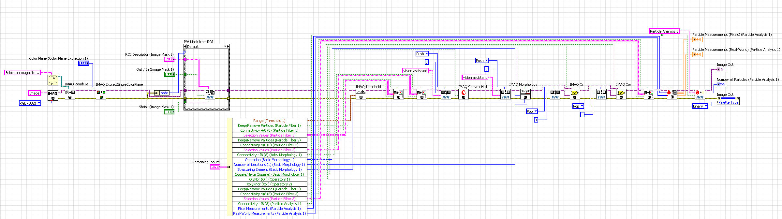The image size is (782, 219).
Task: Select the final IVA subVI before Image Out
Action: [700, 95]
